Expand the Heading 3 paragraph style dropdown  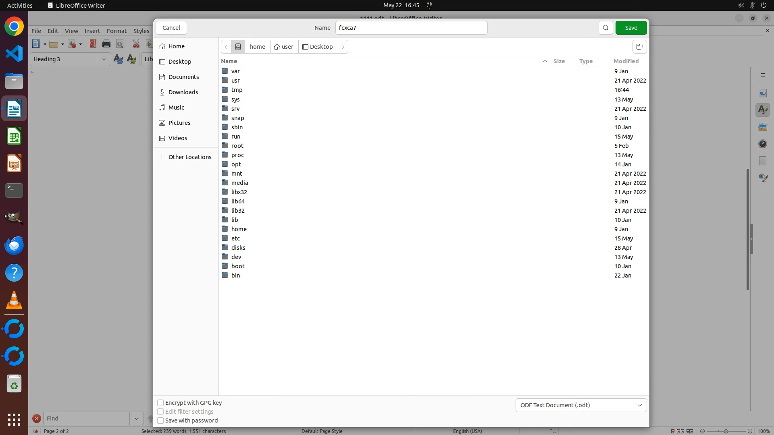[104, 59]
